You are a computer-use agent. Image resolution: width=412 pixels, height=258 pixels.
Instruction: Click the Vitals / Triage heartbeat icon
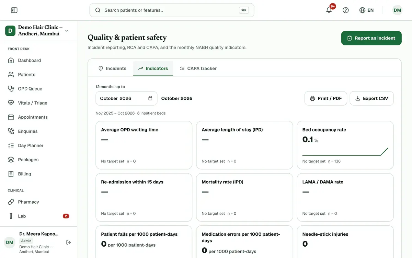[11, 103]
